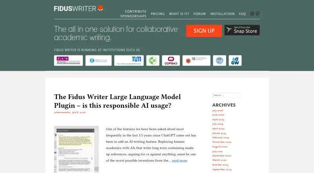The height and width of the screenshot is (173, 314).
Task: Visit the Forum page
Action: coord(200,14)
